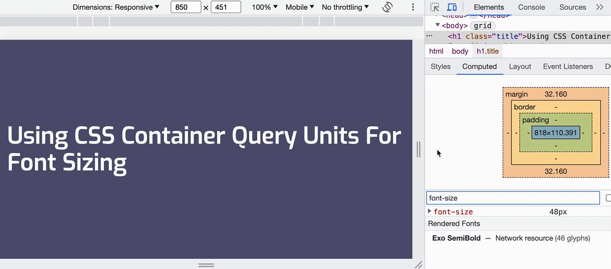Collapse the body element node

coord(438,25)
